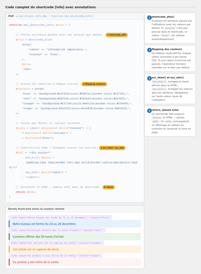201x274 pixels.
Task: Click the 'vert' => background:#e8f5e9 code line
Action: tap(75, 98)
